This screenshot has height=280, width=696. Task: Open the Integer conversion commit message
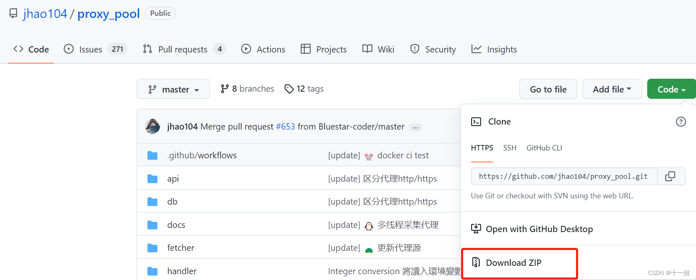coord(394,271)
